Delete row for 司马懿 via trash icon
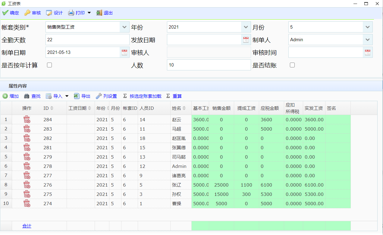Image resolution: width=383 pixels, height=235 pixels. pyautogui.click(x=27, y=157)
